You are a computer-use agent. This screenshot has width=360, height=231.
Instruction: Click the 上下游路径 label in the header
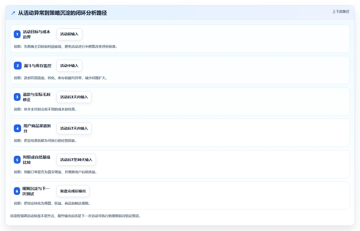point(341,11)
